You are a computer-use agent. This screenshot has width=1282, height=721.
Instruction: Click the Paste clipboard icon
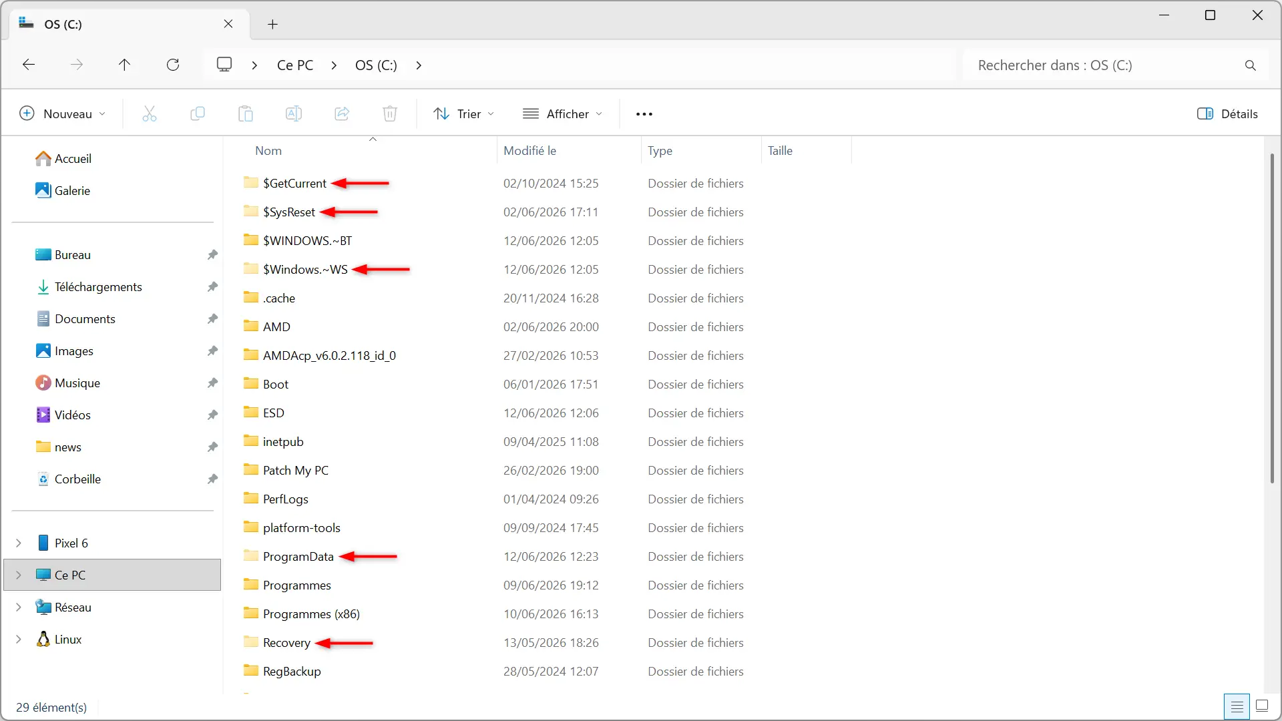point(246,113)
